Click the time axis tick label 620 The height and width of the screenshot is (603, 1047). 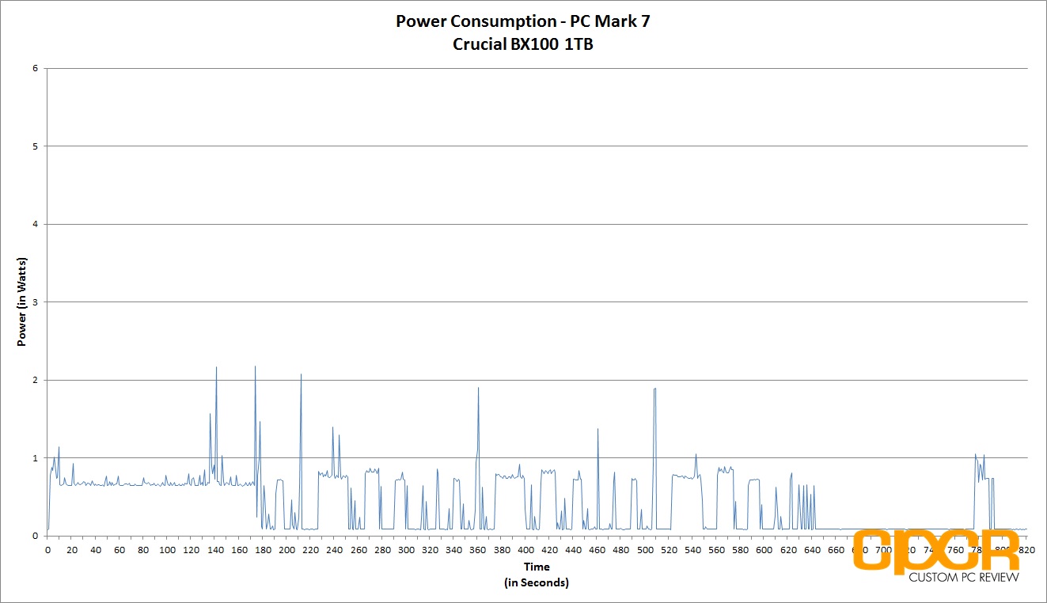tap(788, 549)
